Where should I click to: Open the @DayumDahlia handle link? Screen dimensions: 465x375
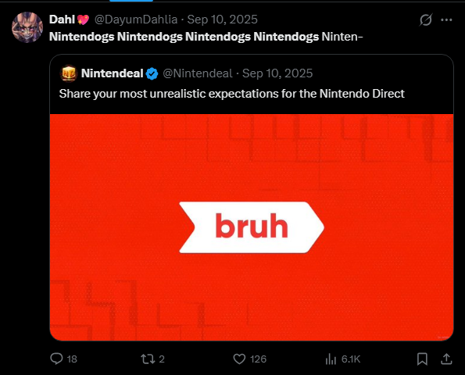(x=136, y=20)
